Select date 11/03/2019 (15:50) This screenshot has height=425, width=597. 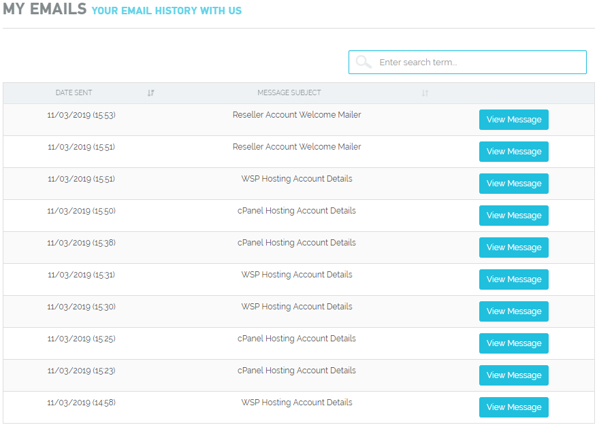pyautogui.click(x=81, y=211)
